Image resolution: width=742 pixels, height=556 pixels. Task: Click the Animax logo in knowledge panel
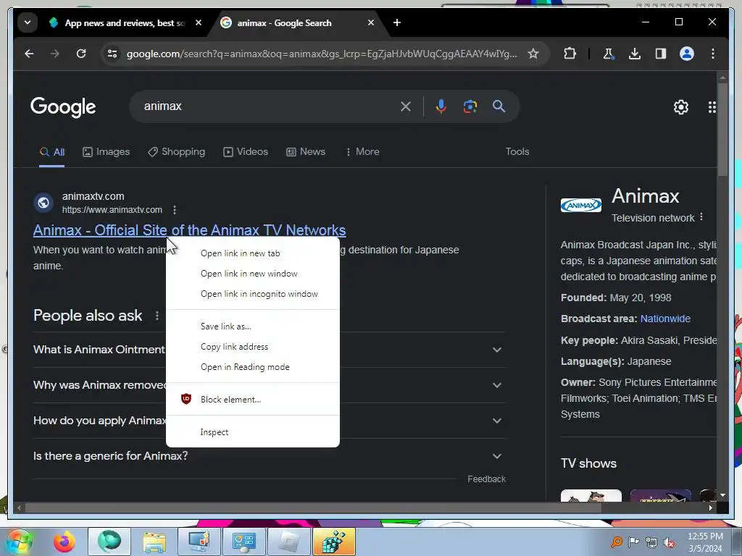pyautogui.click(x=581, y=205)
